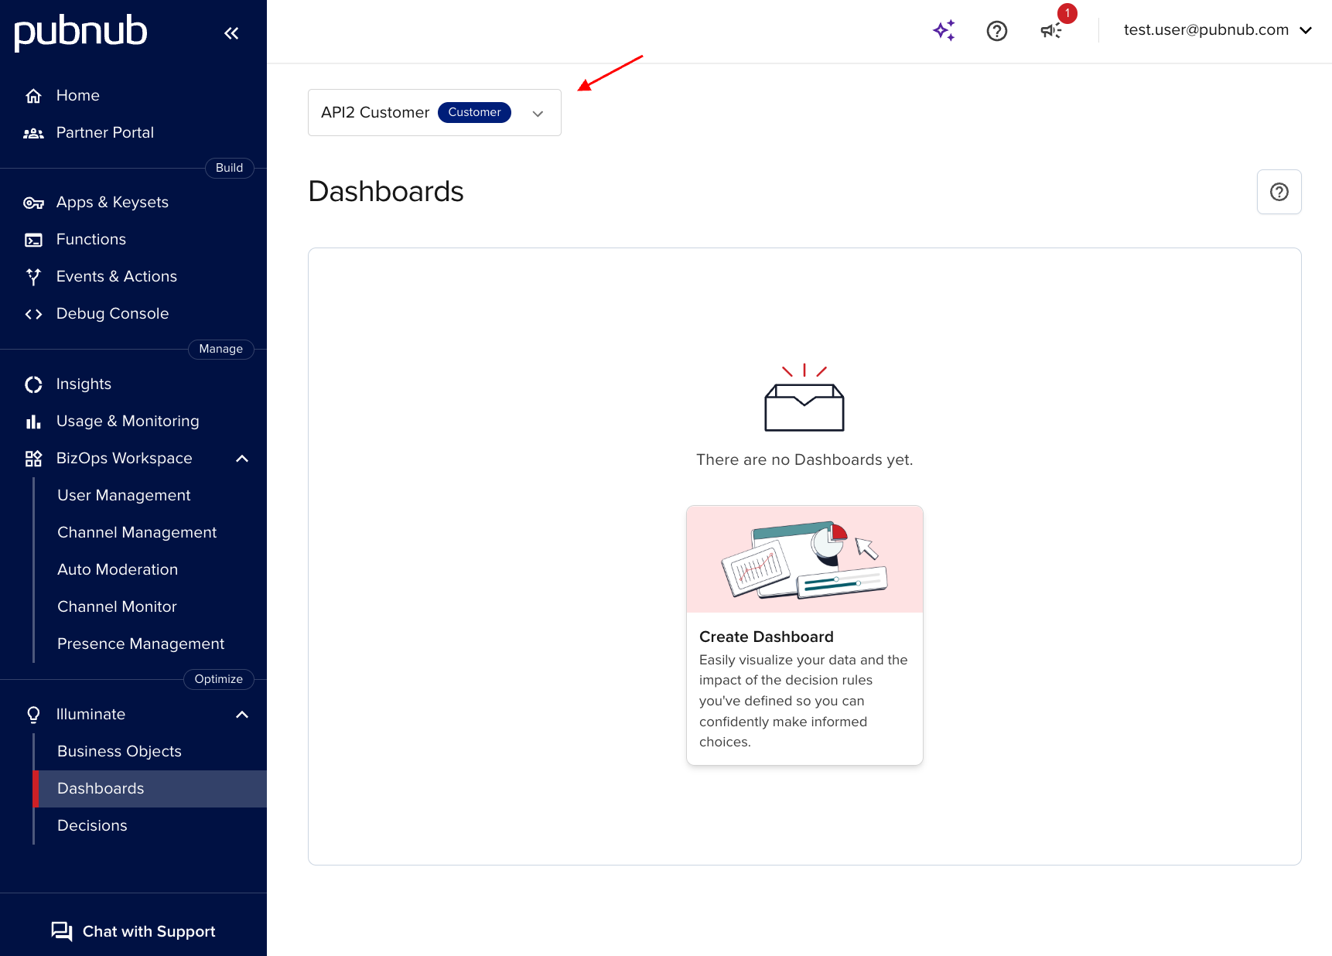Click the Create Dashboard card

click(804, 635)
